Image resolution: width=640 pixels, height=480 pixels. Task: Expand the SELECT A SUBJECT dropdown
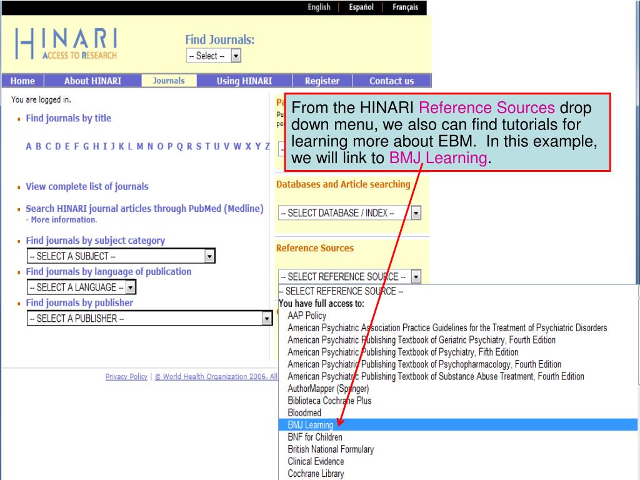[x=121, y=256]
